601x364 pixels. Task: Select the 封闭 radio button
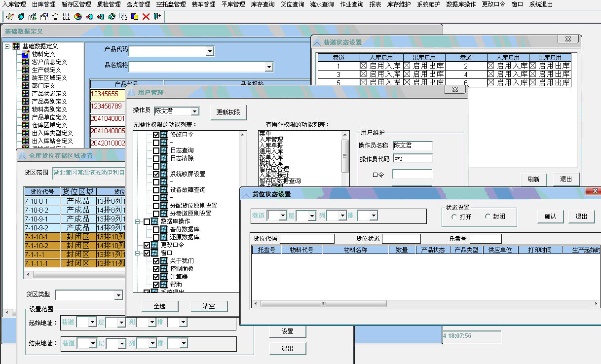[488, 217]
